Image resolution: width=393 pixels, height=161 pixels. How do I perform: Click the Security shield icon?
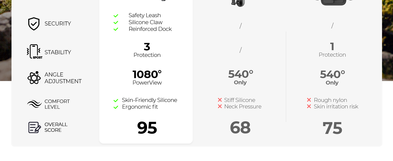[x=34, y=24]
